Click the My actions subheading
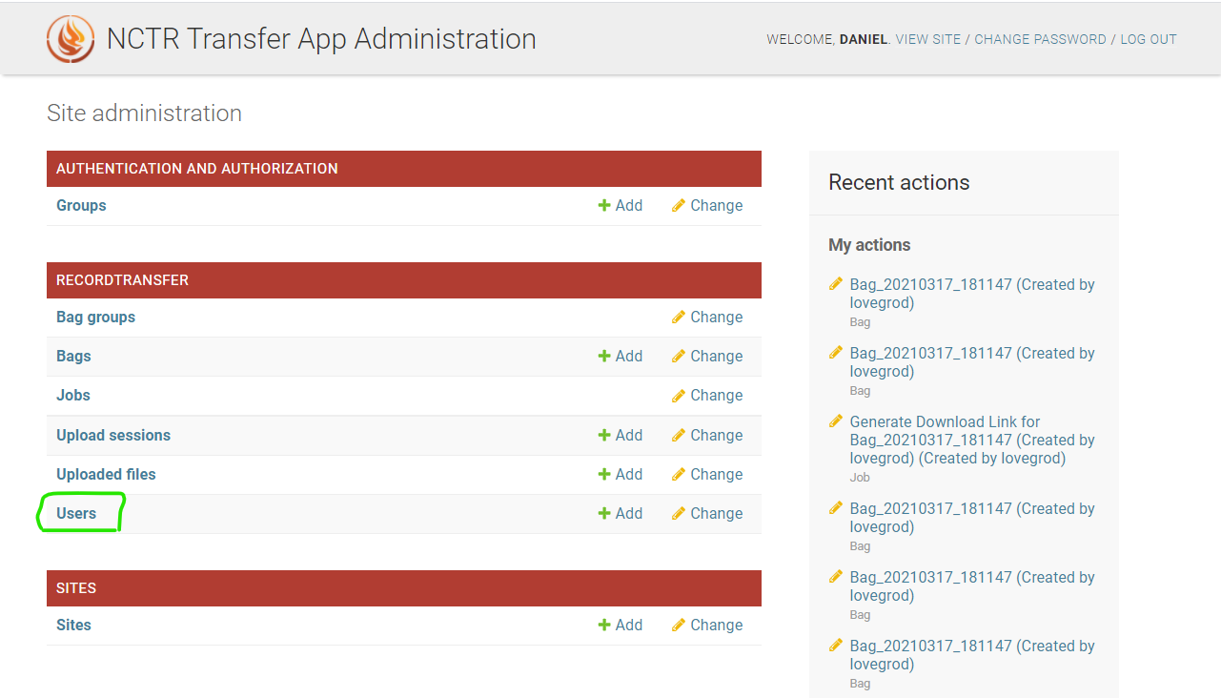 click(x=869, y=245)
